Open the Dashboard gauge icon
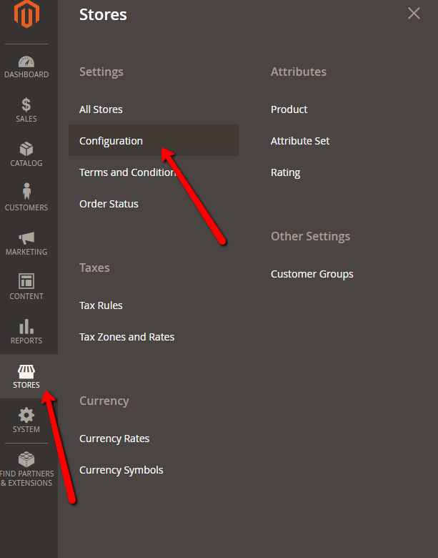 tap(26, 62)
